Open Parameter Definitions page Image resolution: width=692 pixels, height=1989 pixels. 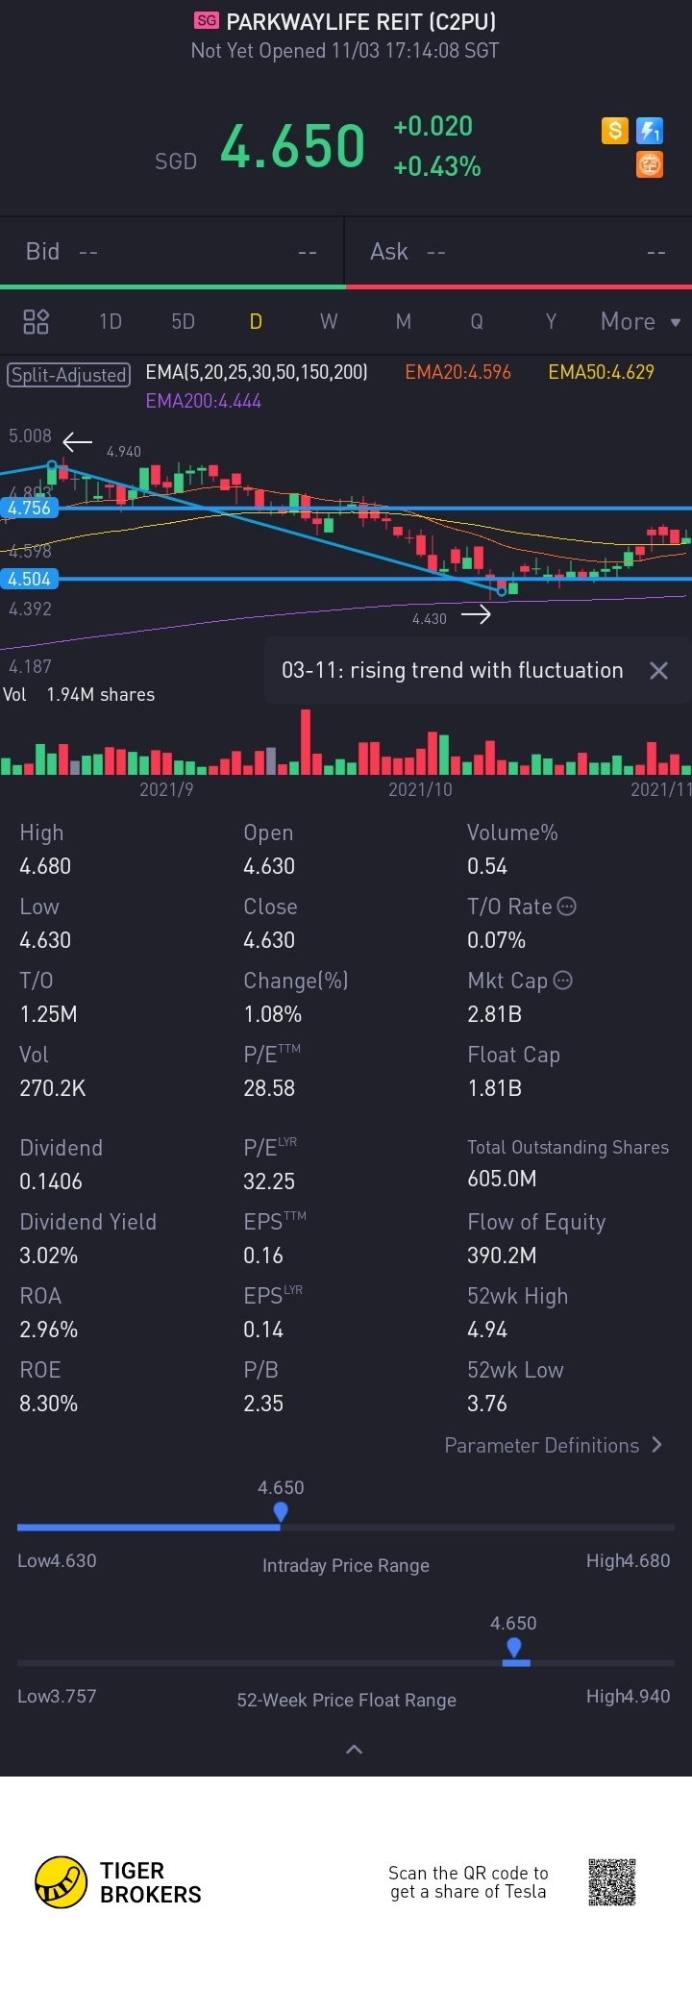[x=554, y=1445]
